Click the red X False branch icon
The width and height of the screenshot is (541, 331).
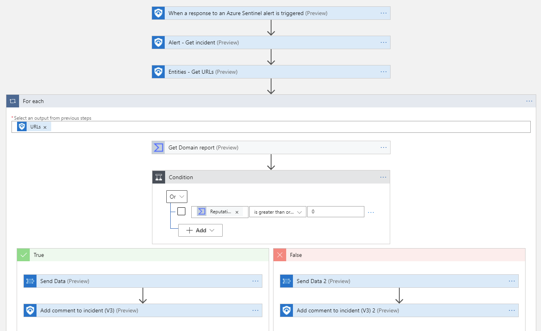[280, 255]
